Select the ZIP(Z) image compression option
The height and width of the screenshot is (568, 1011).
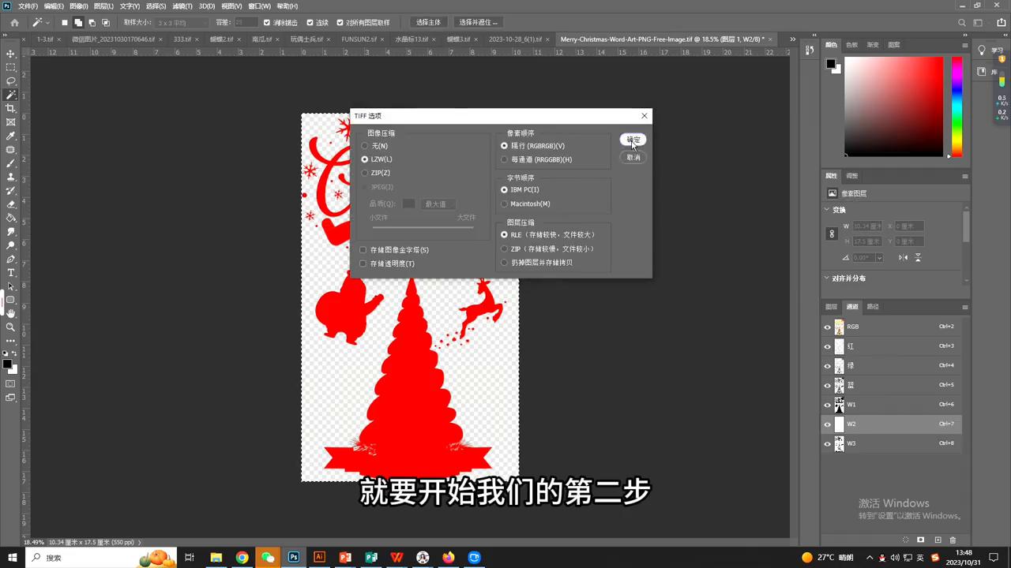[364, 173]
